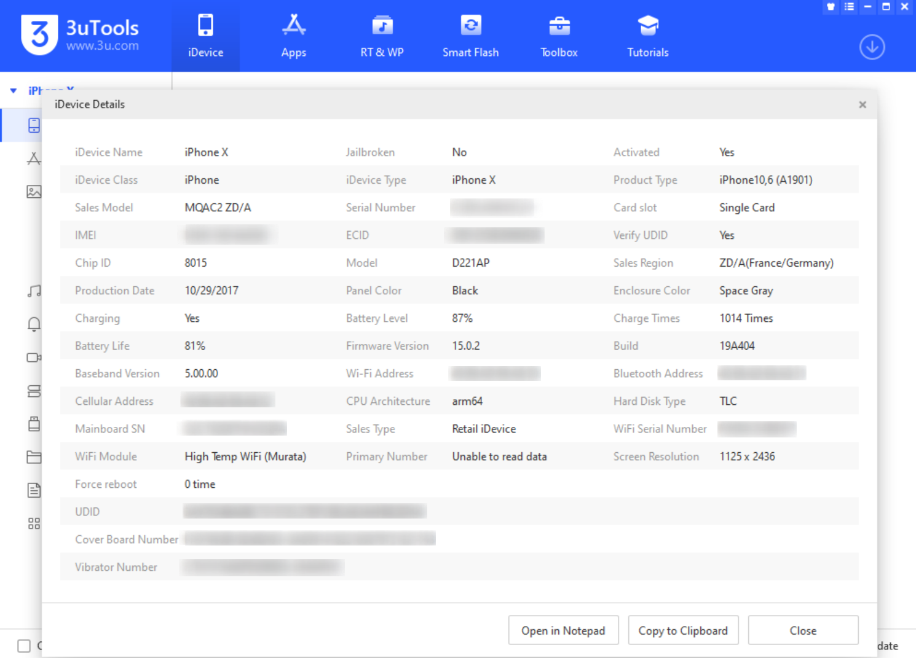Select the phone info icon in sidebar
The image size is (916, 658).
pyautogui.click(x=34, y=125)
